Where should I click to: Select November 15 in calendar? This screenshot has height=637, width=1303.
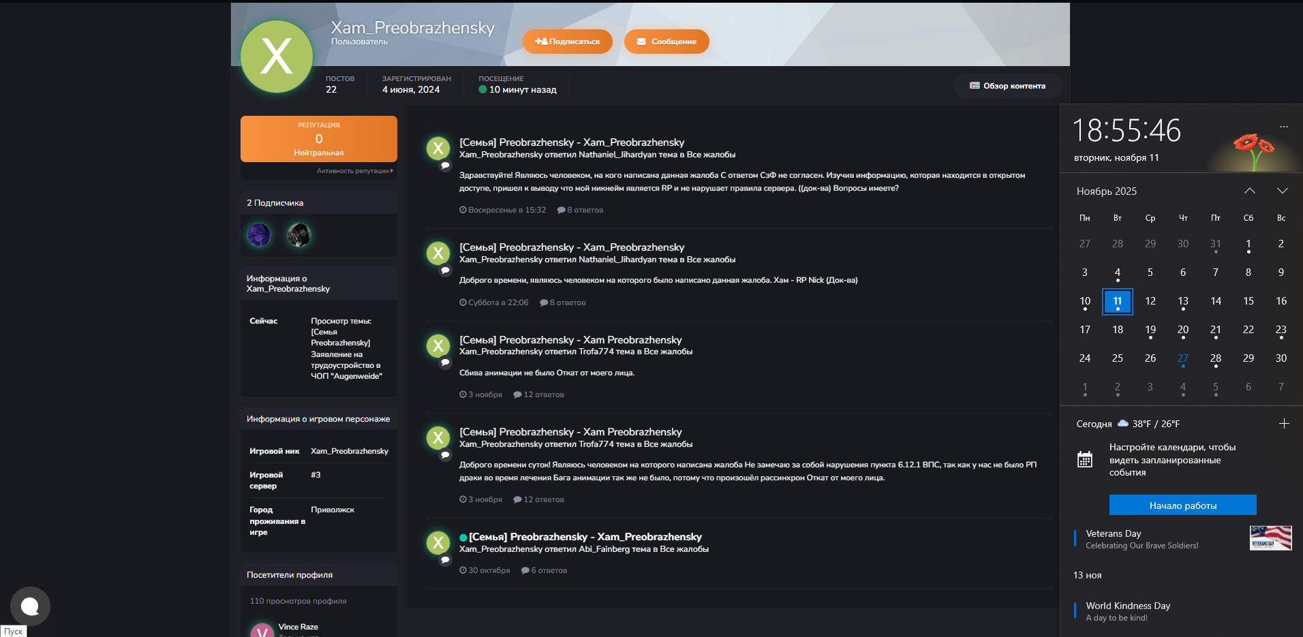1248,301
